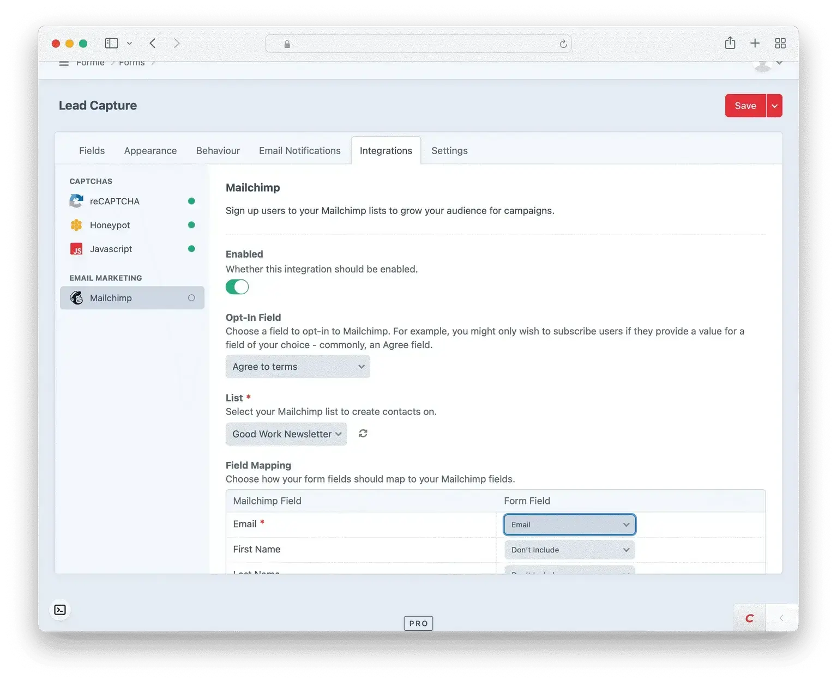837x682 pixels.
Task: Click the Save button
Action: click(x=745, y=105)
